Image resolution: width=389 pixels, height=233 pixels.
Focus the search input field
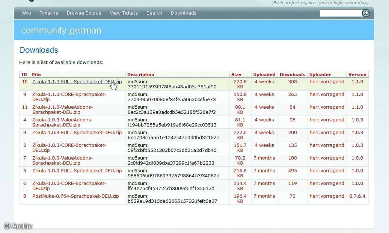pyautogui.click(x=341, y=13)
